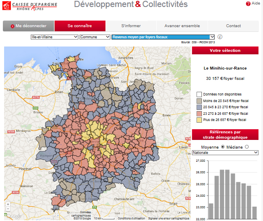Click the Conditions d'utilisation link

[130, 218]
